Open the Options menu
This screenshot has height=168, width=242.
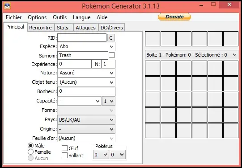click(37, 17)
